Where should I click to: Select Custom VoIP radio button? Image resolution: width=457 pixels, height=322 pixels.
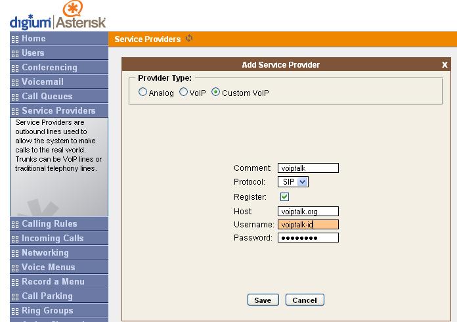coord(215,92)
